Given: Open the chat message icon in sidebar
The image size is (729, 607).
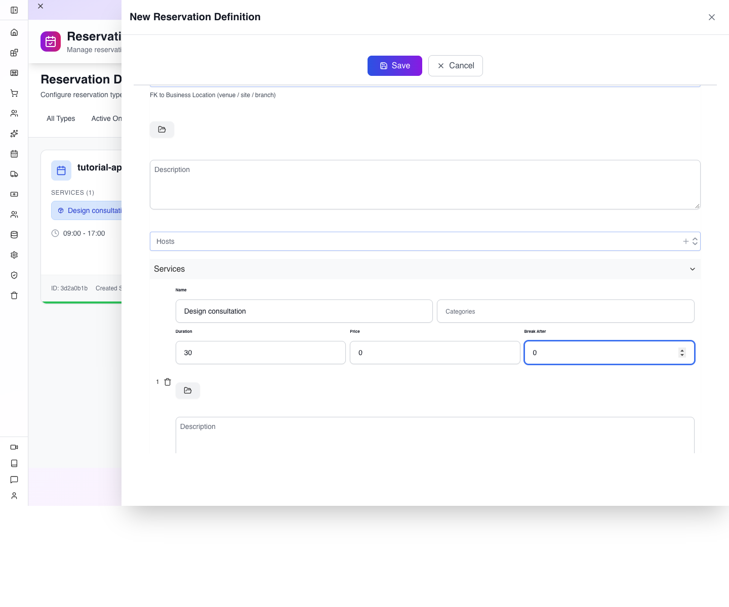Looking at the screenshot, I should 14,480.
